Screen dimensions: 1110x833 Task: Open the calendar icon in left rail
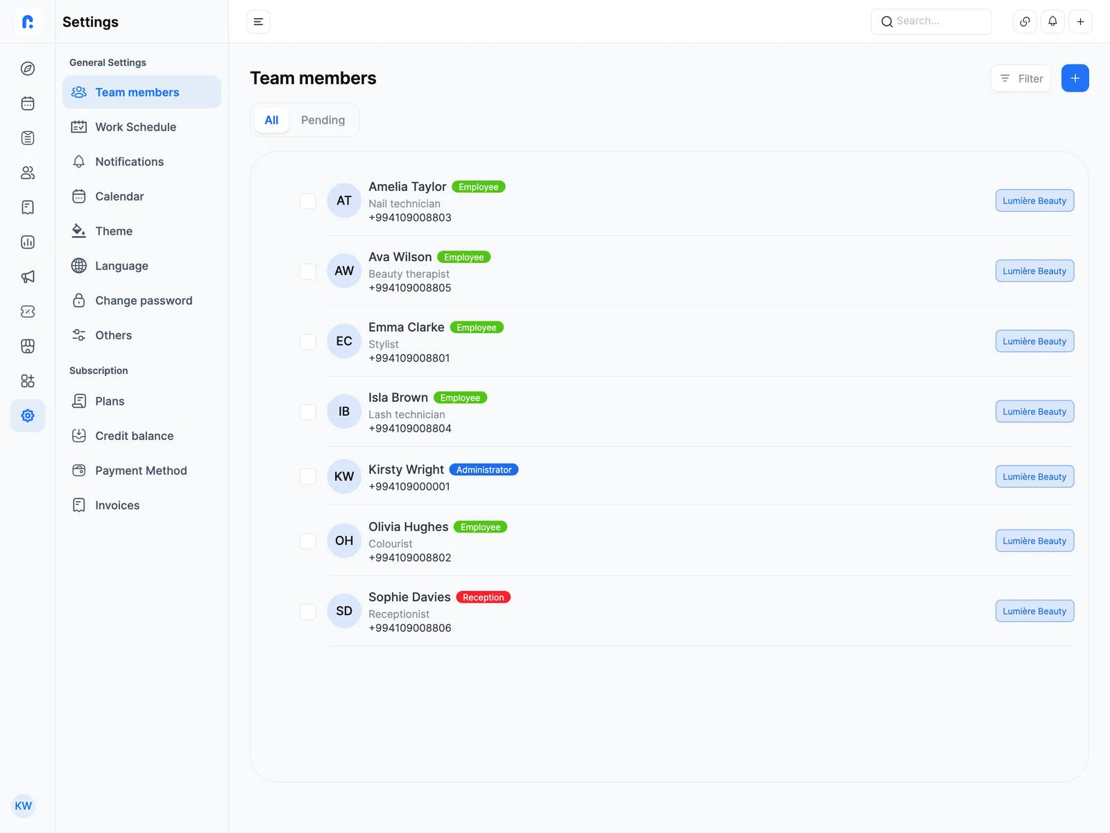click(28, 103)
